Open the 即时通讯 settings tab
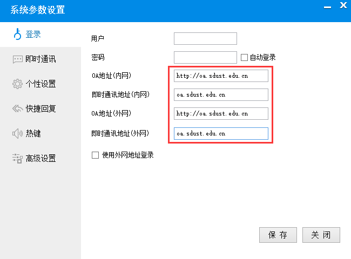 [40, 59]
